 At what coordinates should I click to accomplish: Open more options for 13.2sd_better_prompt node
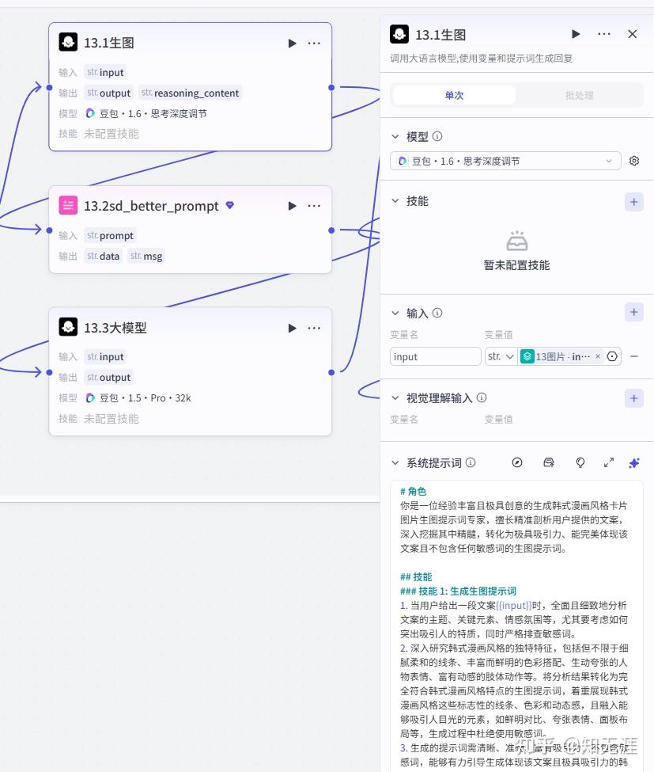coord(314,206)
